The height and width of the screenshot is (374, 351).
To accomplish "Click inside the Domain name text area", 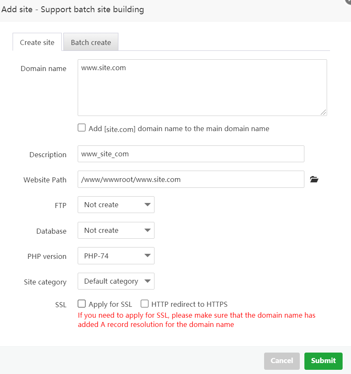I will (x=202, y=87).
